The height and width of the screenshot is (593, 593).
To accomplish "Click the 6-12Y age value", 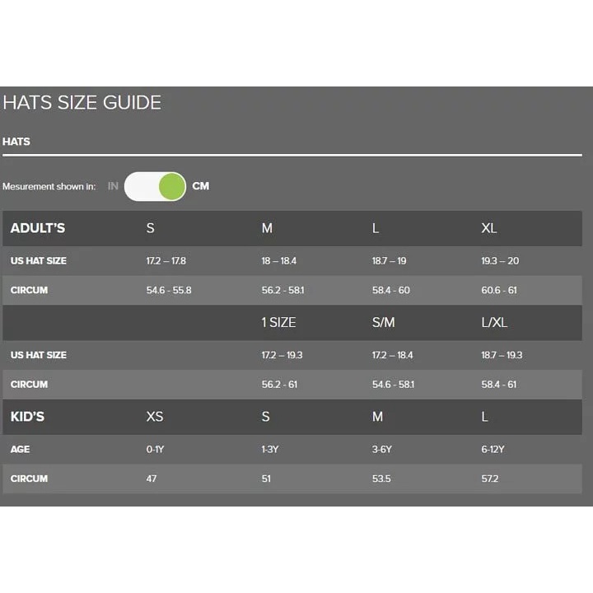I will point(493,450).
